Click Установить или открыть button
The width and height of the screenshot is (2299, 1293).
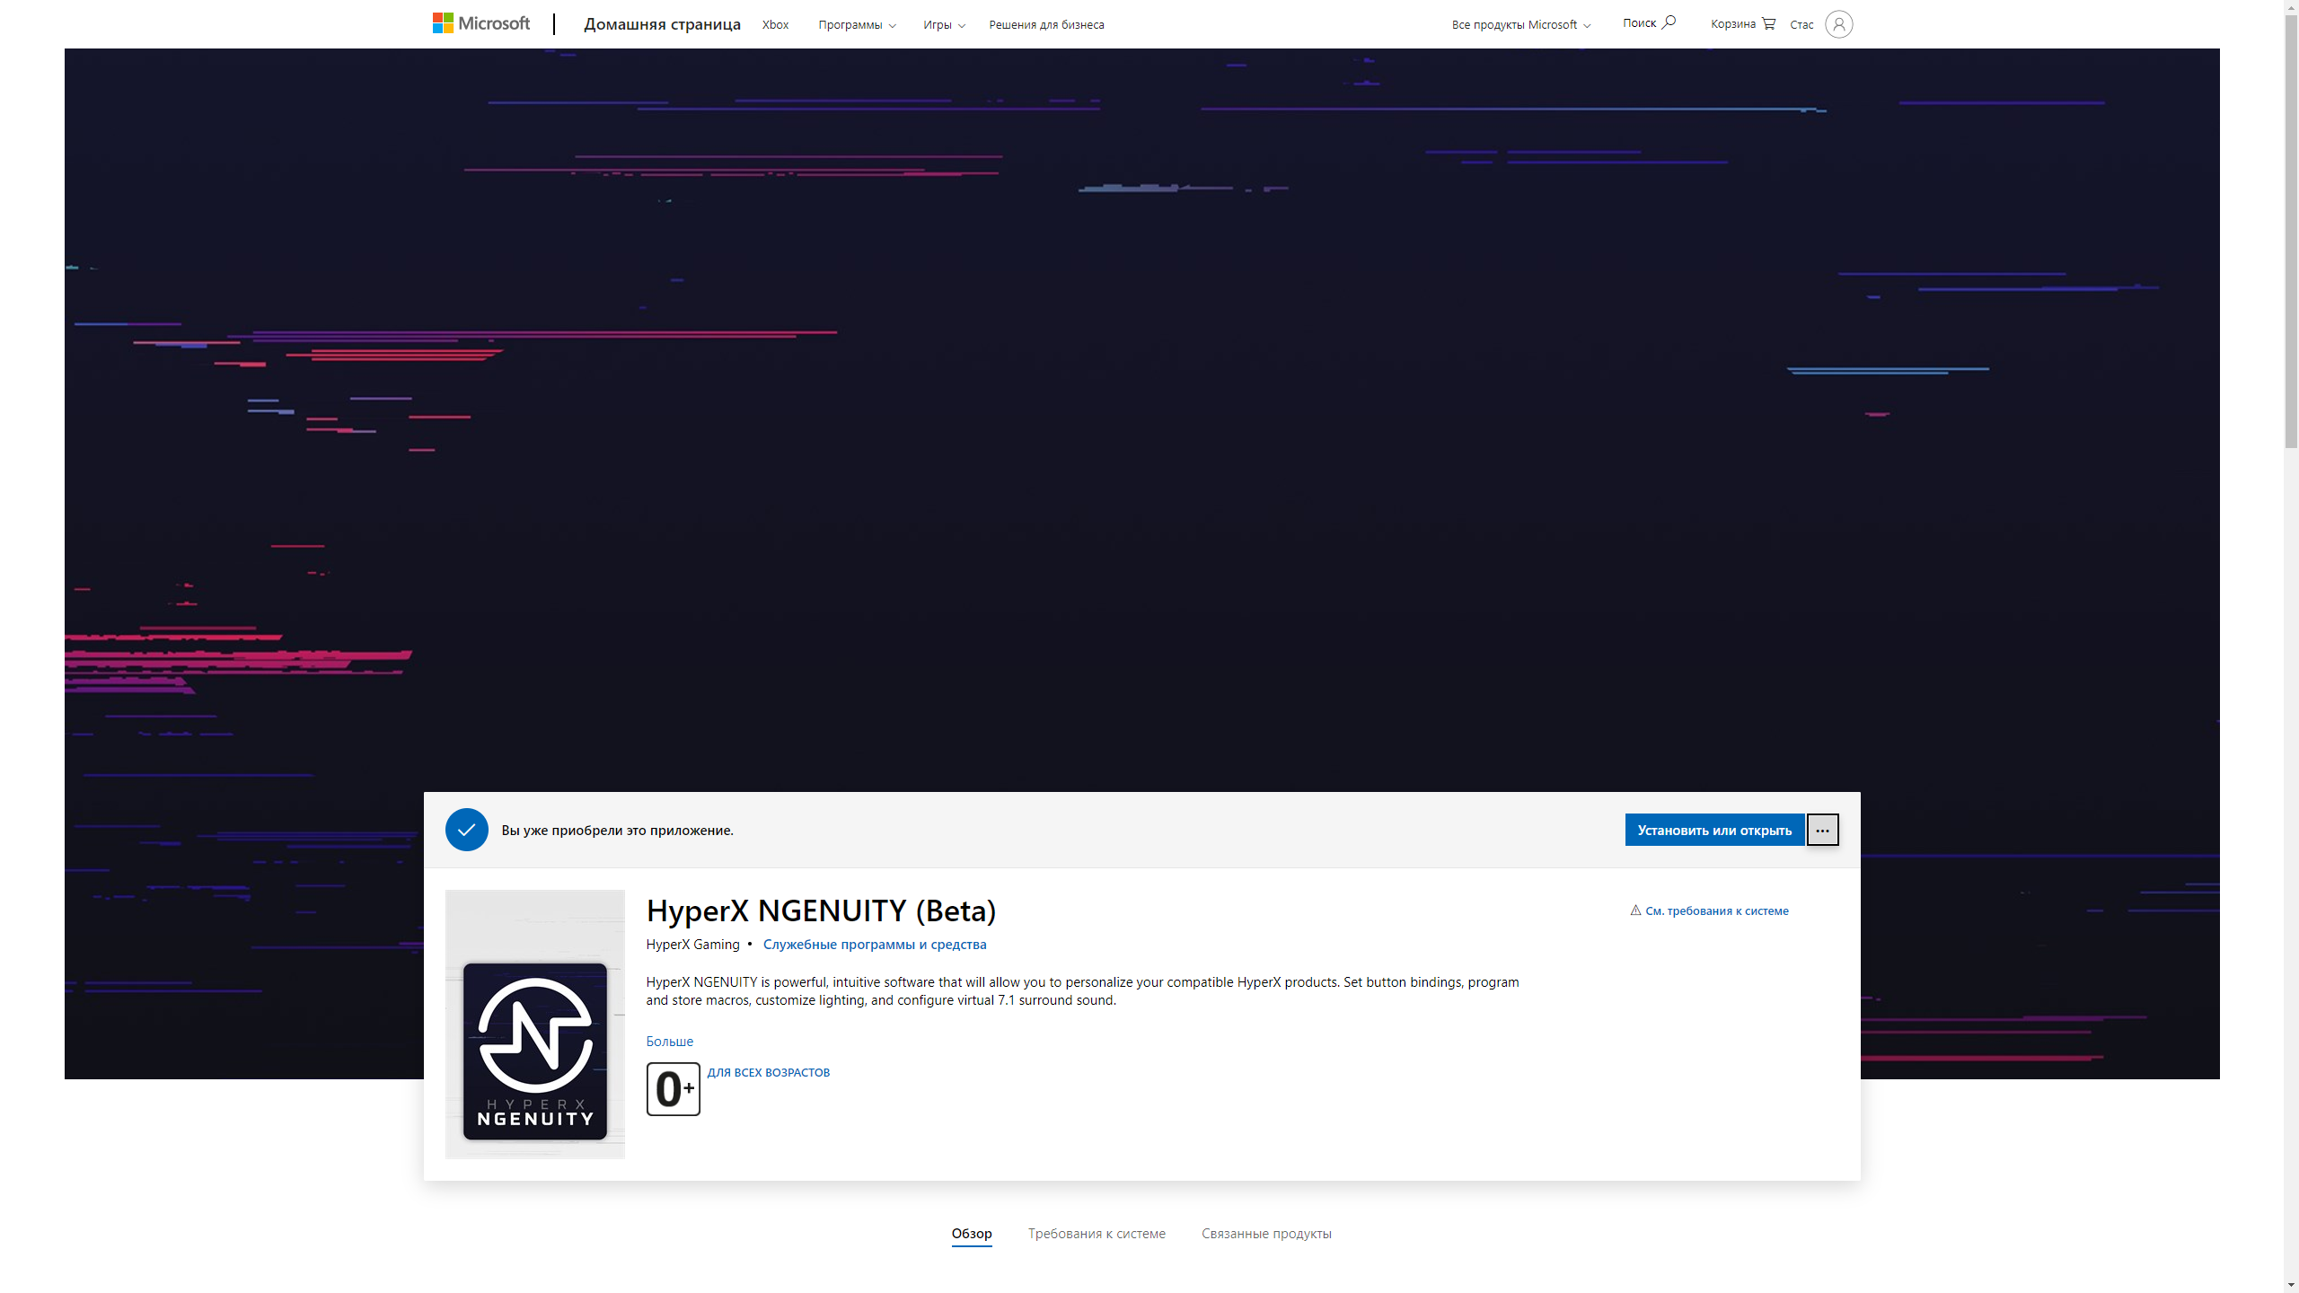(x=1714, y=831)
